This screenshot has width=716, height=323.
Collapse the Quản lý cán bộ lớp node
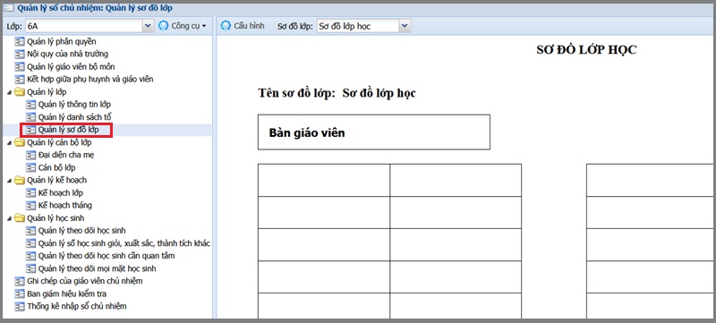10,143
